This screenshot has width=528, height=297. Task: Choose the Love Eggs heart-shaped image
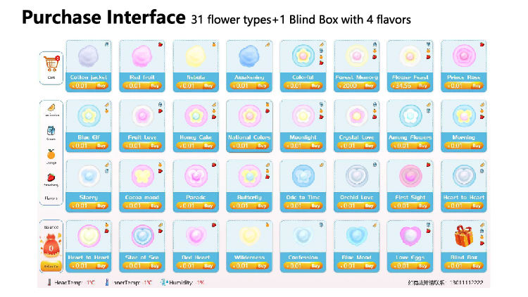tap(409, 234)
